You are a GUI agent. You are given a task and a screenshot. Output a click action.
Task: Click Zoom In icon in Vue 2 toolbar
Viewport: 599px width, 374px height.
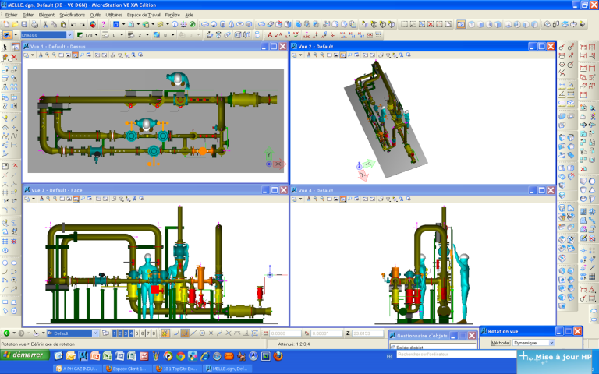pyautogui.click(x=315, y=55)
